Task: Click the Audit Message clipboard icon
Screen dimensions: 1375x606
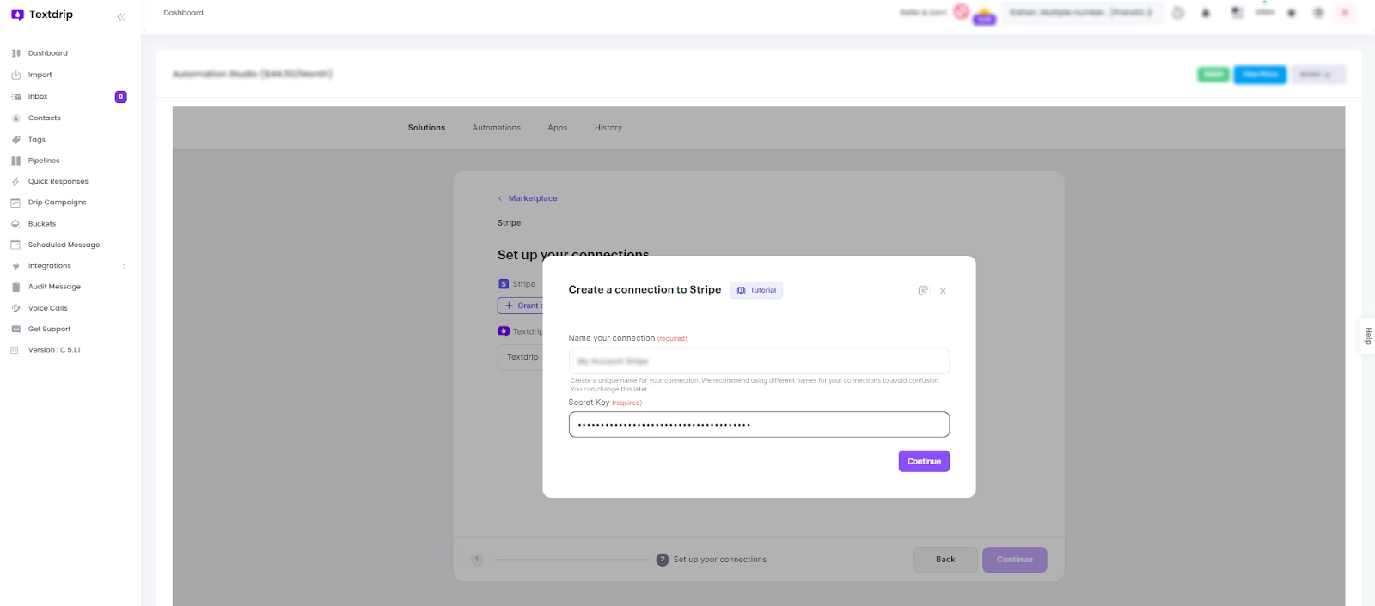Action: [15, 287]
